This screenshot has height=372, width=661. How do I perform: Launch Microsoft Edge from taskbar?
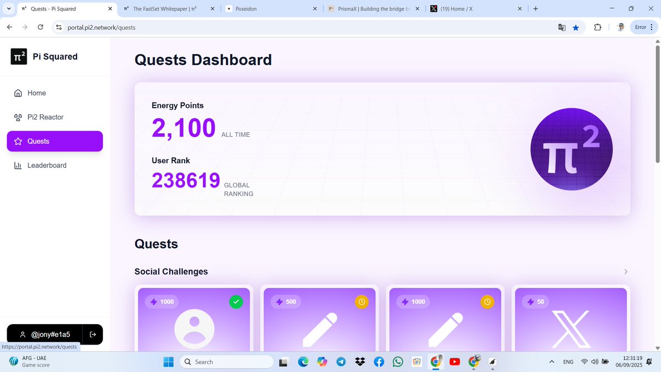(303, 362)
